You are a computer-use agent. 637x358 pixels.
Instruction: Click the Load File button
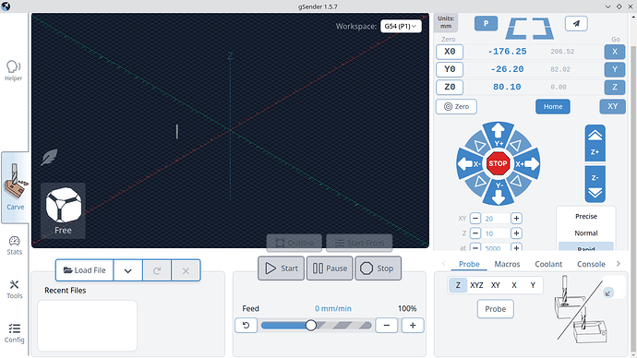coord(85,270)
